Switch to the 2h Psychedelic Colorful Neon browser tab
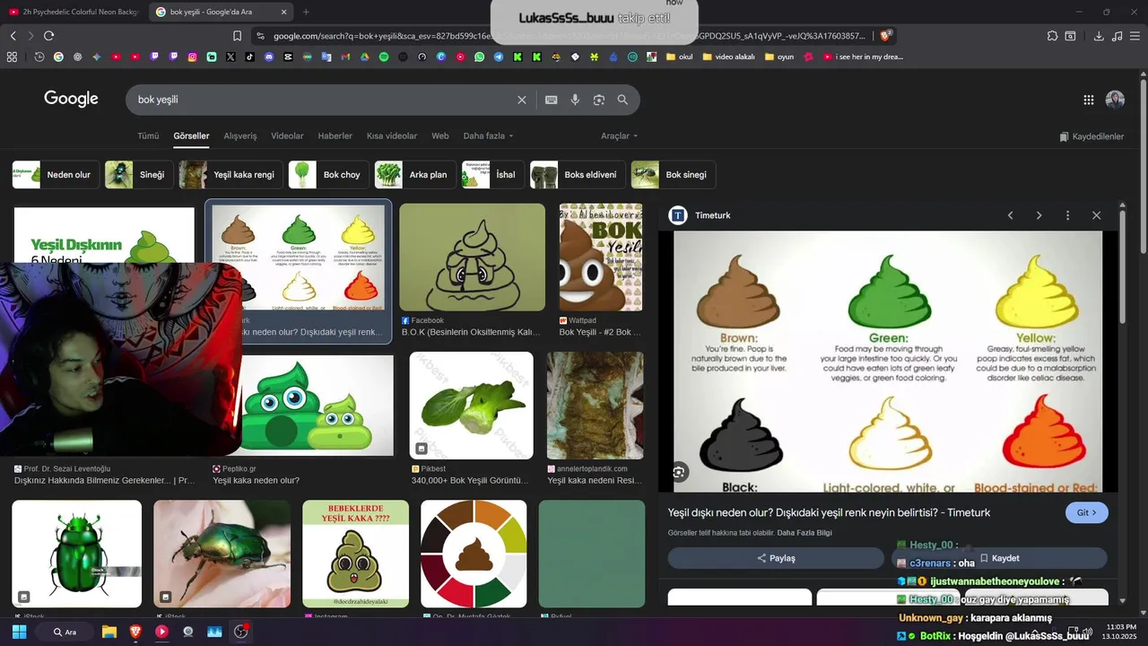 click(x=73, y=12)
